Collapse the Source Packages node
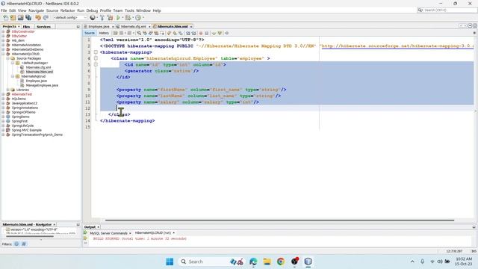This screenshot has height=269, width=478. point(8,58)
